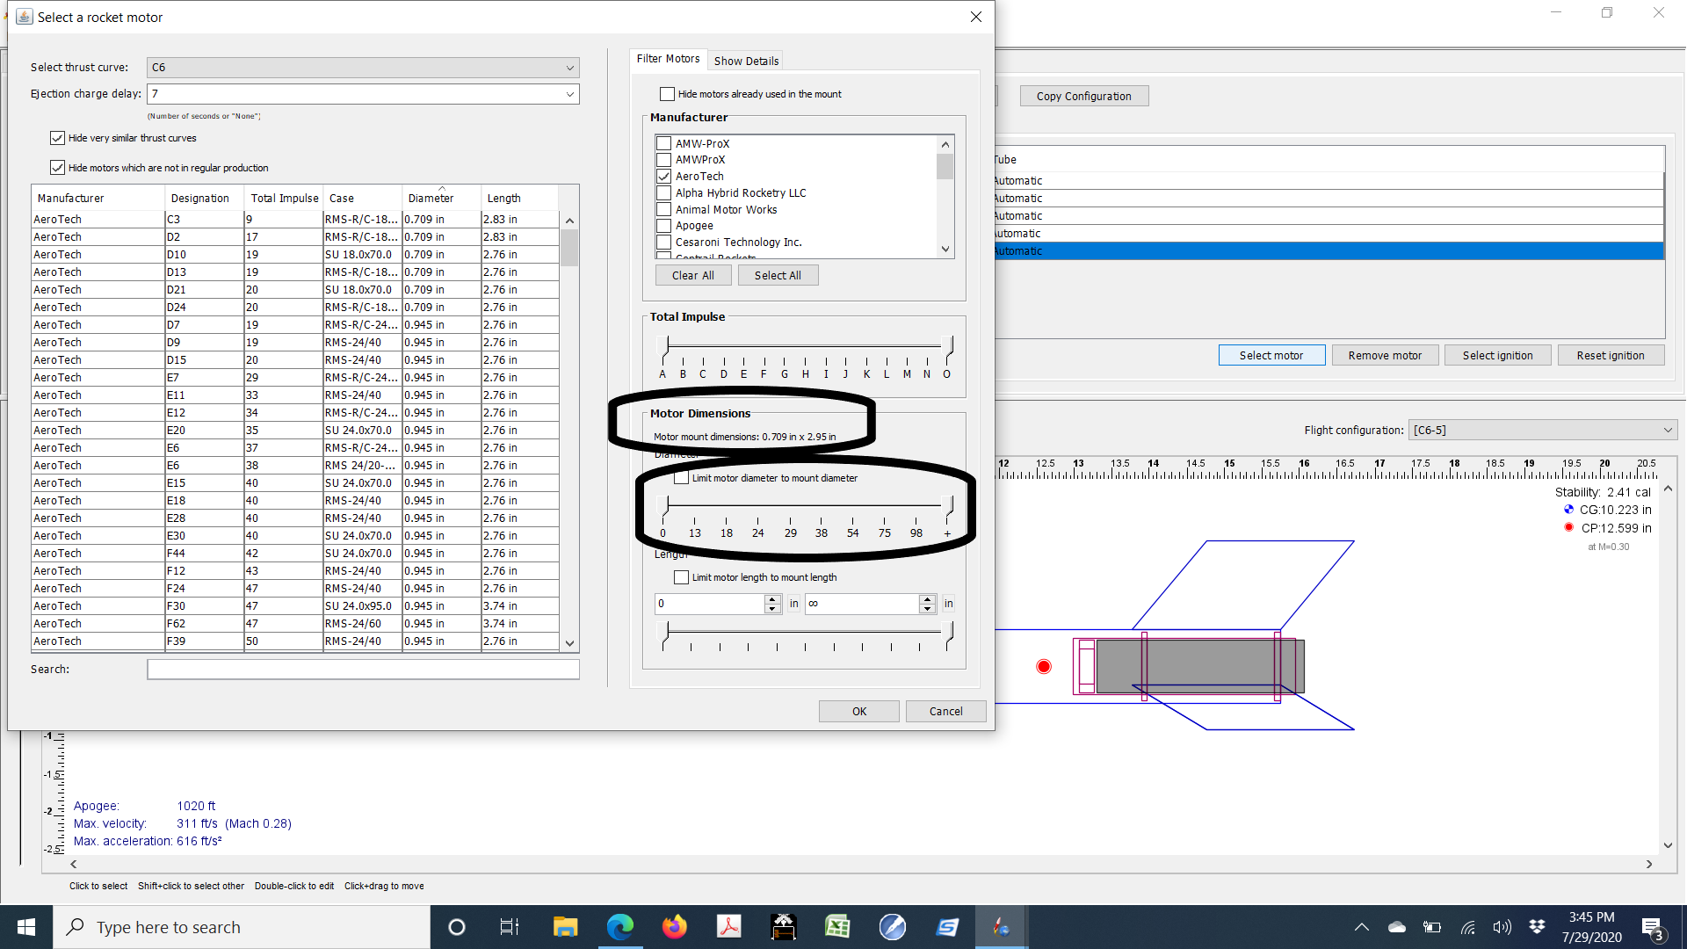Check the Apogee manufacturer checkbox
This screenshot has height=949, width=1687.
664,226
